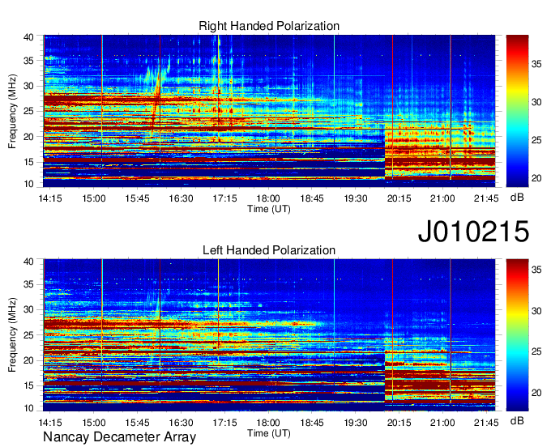Viewport: 551px width, 447px height.
Task: Click the "dB" label under the left-handed colorbar
Action: 517,420
